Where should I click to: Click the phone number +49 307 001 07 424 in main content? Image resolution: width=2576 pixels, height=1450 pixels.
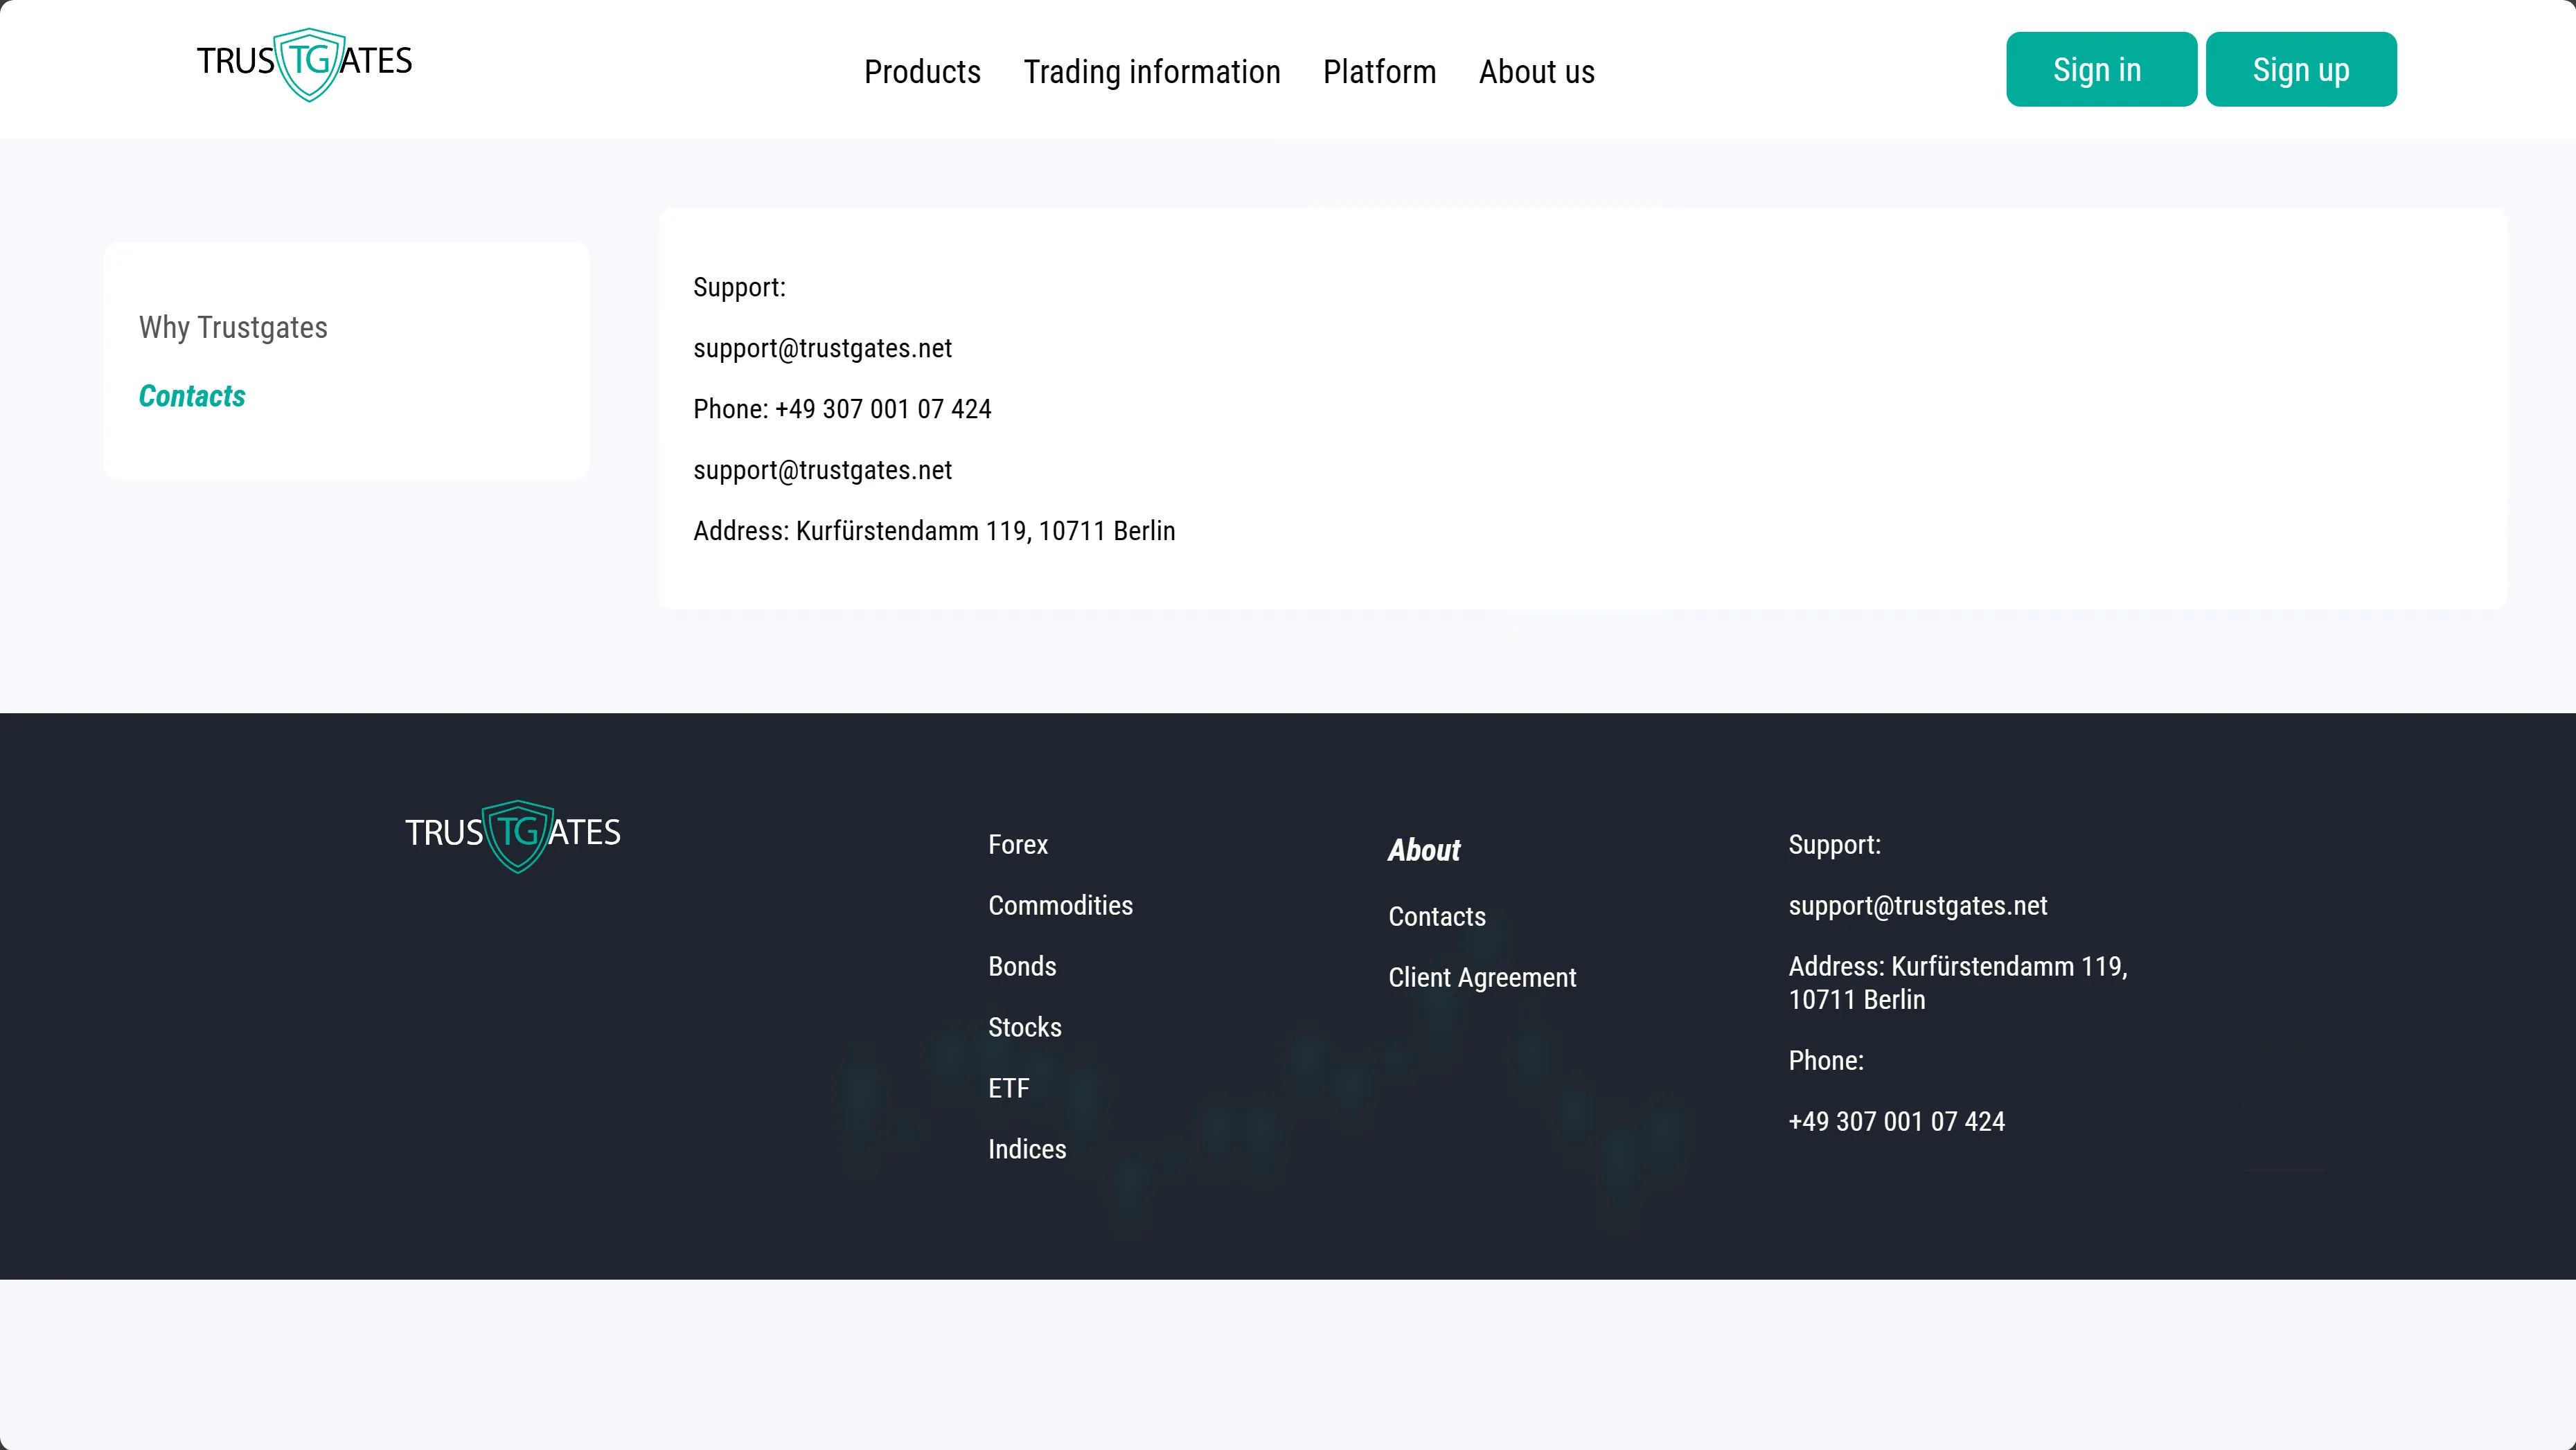click(x=883, y=409)
